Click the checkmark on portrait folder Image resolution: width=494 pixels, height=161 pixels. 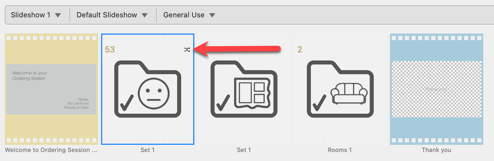(x=126, y=103)
